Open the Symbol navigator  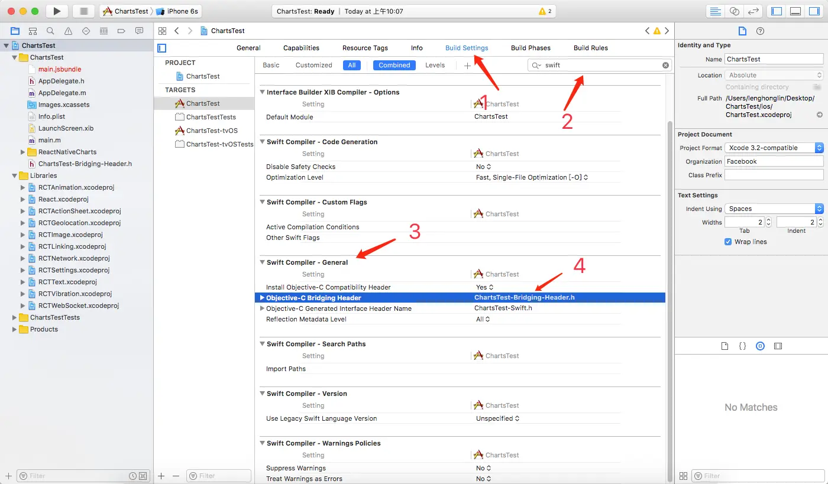click(x=33, y=31)
